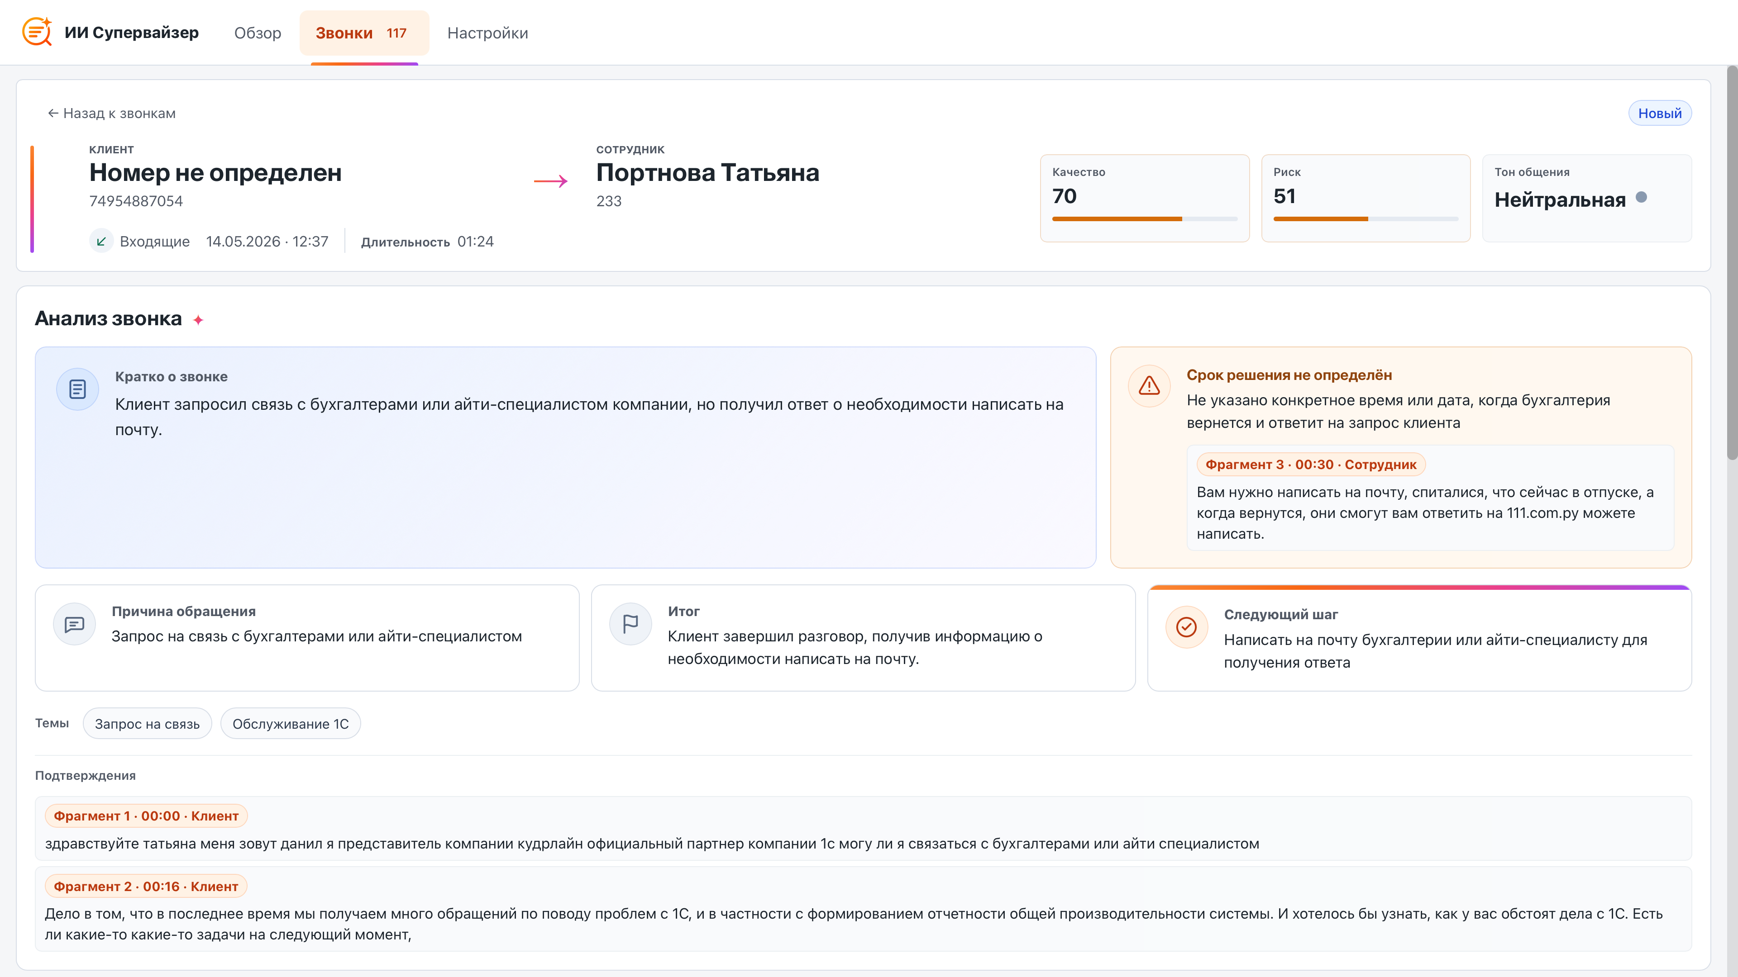Select the Запрос на связь topic chip
The height and width of the screenshot is (977, 1738).
pos(147,724)
